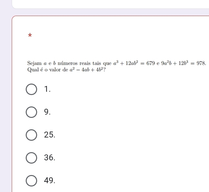Click the "25." answer label text
The width and height of the screenshot is (209, 192).
tap(50, 135)
